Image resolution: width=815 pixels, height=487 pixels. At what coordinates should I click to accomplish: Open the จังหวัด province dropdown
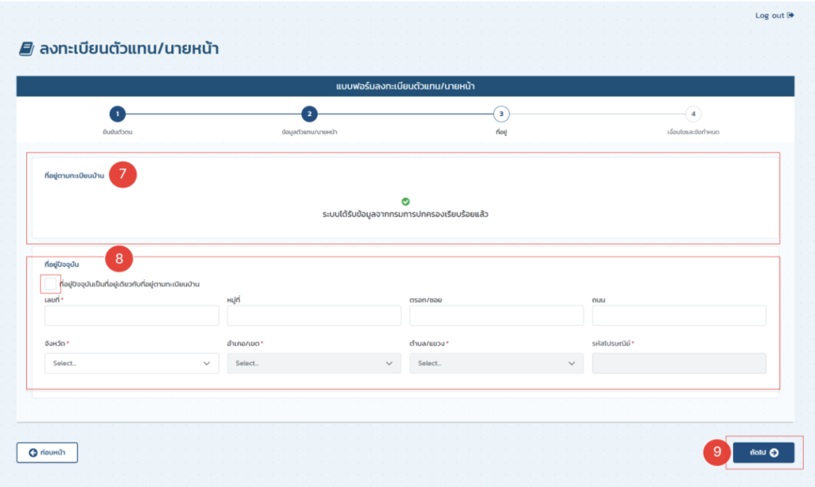pos(131,363)
